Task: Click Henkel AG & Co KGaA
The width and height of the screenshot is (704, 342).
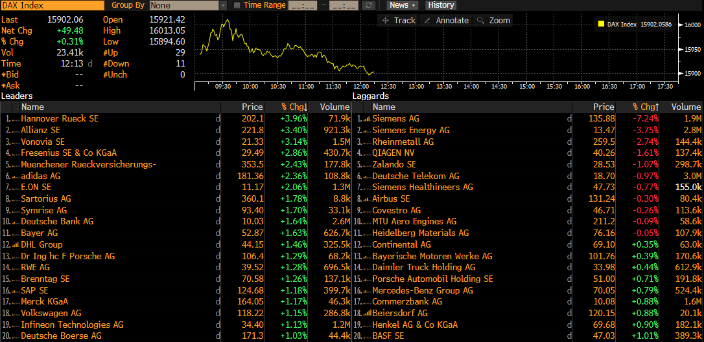Action: tap(416, 325)
